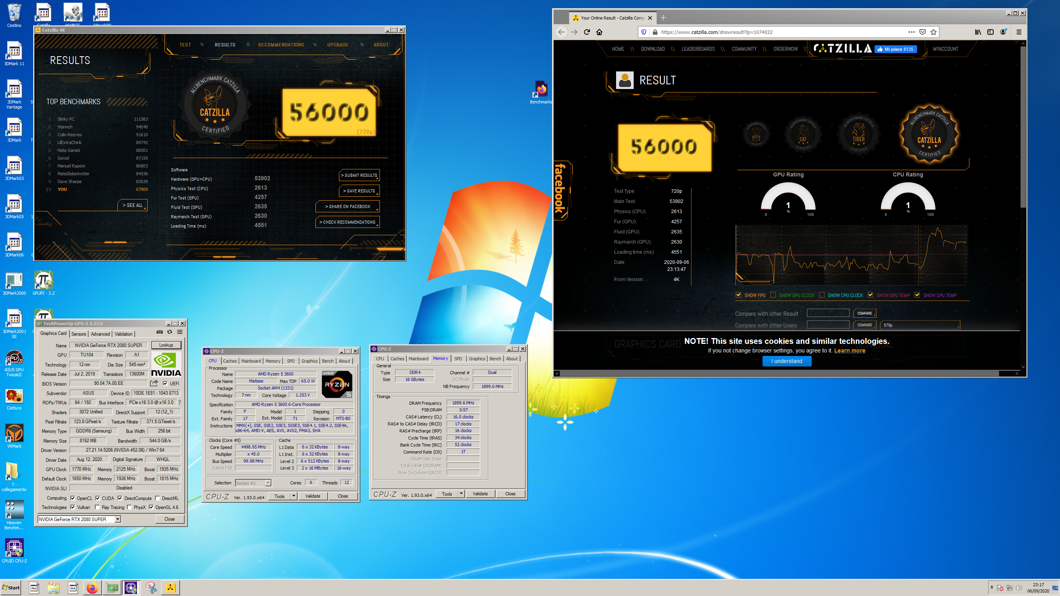Click the Windows Start button

pos(11,588)
